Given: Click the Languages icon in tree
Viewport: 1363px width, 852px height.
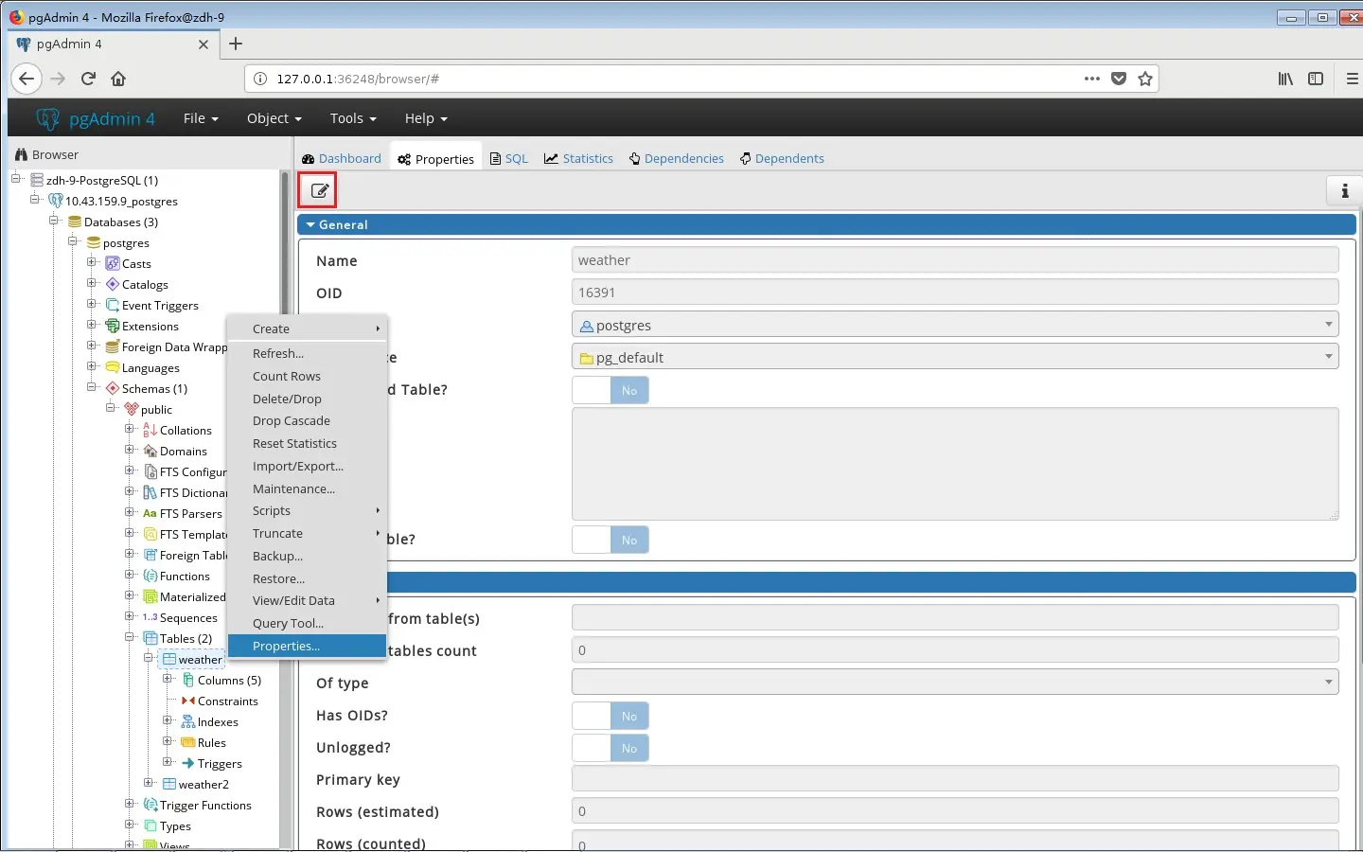Looking at the screenshot, I should [113, 367].
